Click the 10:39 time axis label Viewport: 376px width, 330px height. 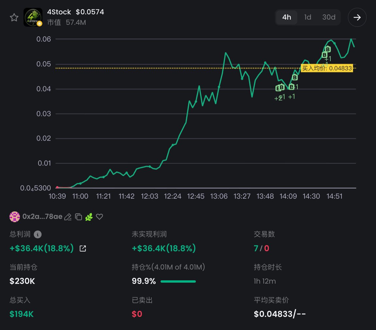click(x=57, y=196)
